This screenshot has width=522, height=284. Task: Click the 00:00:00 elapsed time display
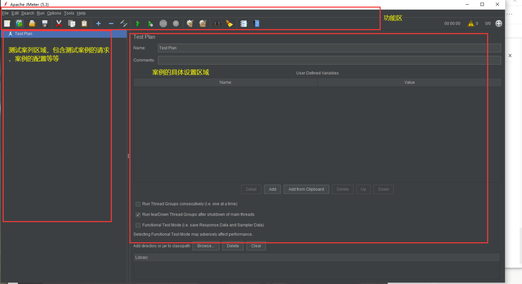pyautogui.click(x=452, y=24)
